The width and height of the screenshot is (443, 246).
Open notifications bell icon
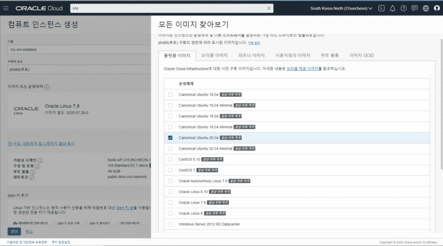[x=392, y=9]
